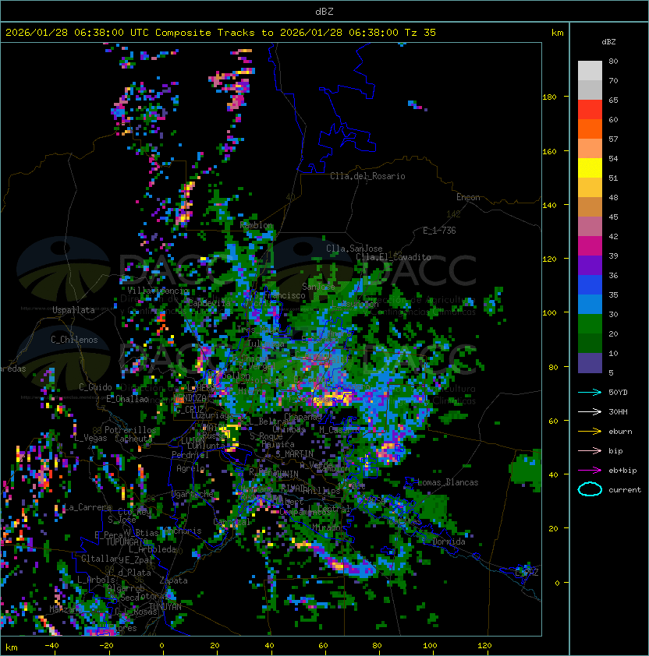
Task: Click the '50YD' legend label
Action: (618, 392)
